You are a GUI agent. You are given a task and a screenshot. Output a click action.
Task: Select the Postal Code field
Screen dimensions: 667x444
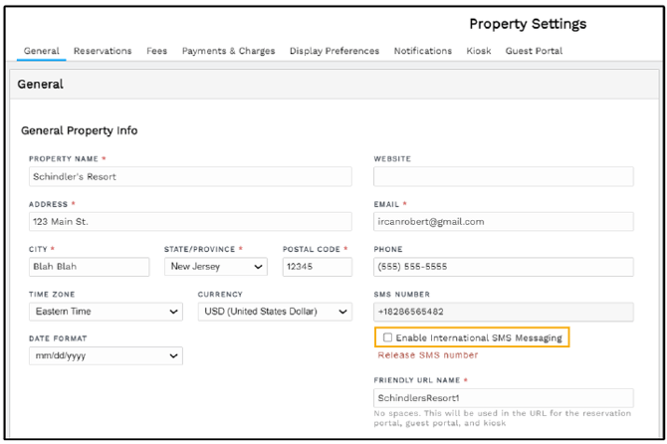coord(317,267)
